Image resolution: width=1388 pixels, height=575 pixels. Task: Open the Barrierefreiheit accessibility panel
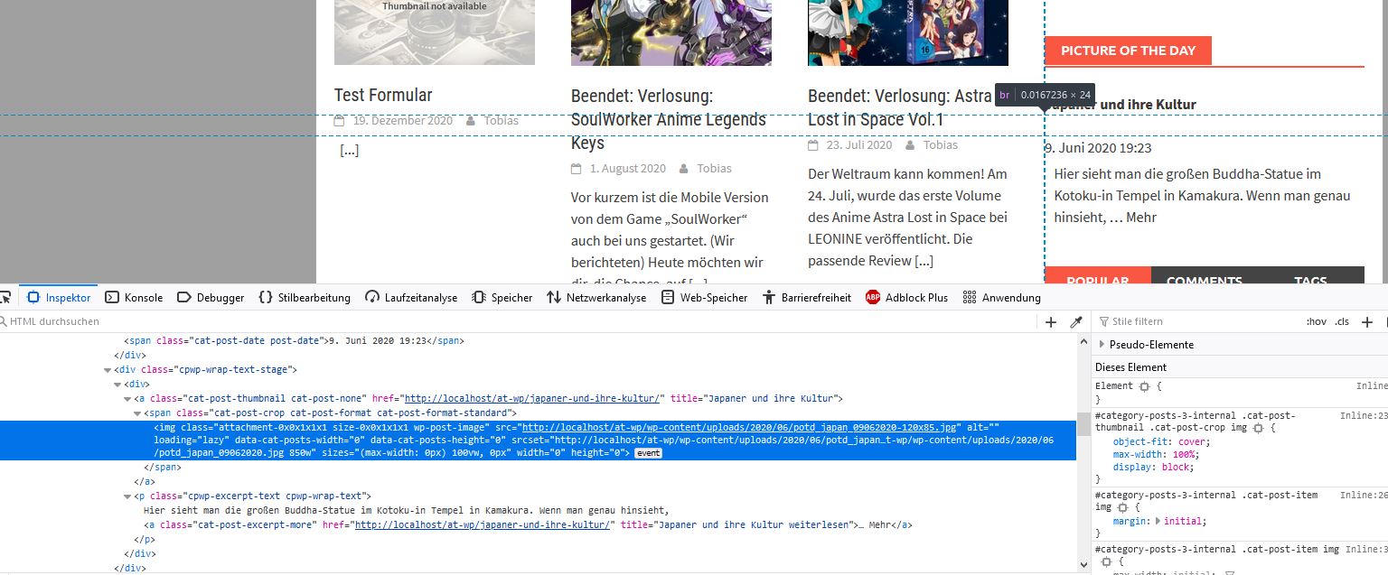pos(806,298)
